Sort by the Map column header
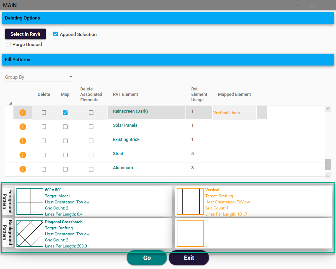The image size is (336, 269). pyautogui.click(x=65, y=94)
